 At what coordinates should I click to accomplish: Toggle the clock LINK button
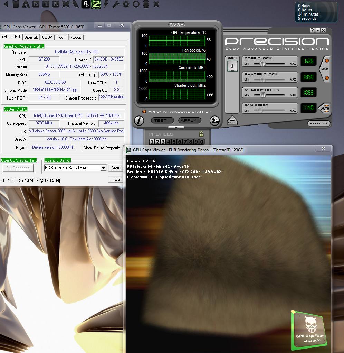(x=325, y=69)
